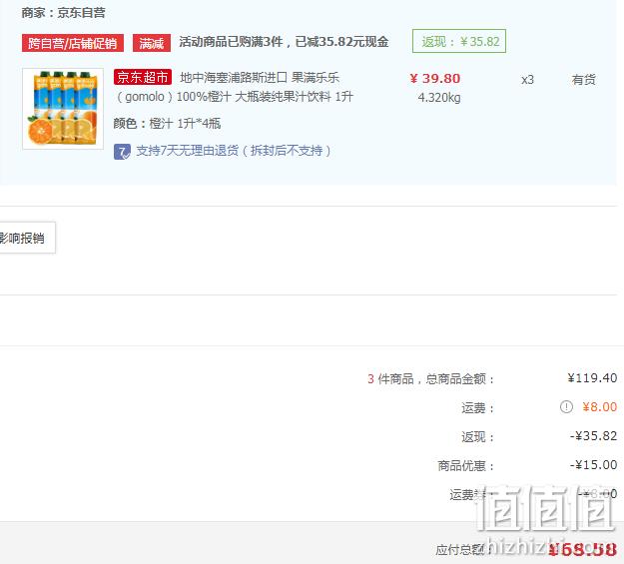Select the weight text 4.320kg
This screenshot has height=564, width=624.
point(439,98)
